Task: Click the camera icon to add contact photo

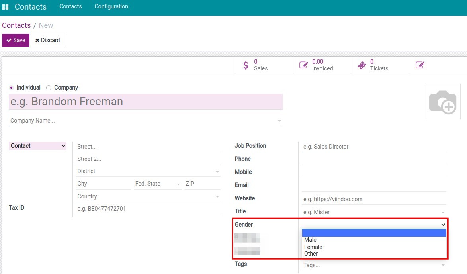Action: point(442,101)
